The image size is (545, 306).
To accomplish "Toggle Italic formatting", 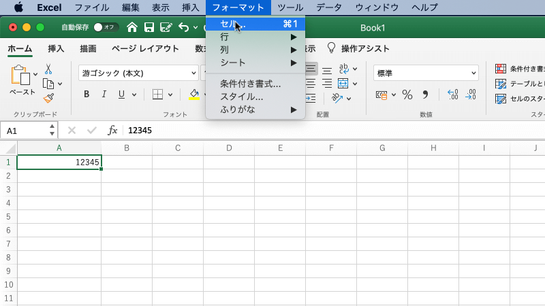I will (104, 94).
